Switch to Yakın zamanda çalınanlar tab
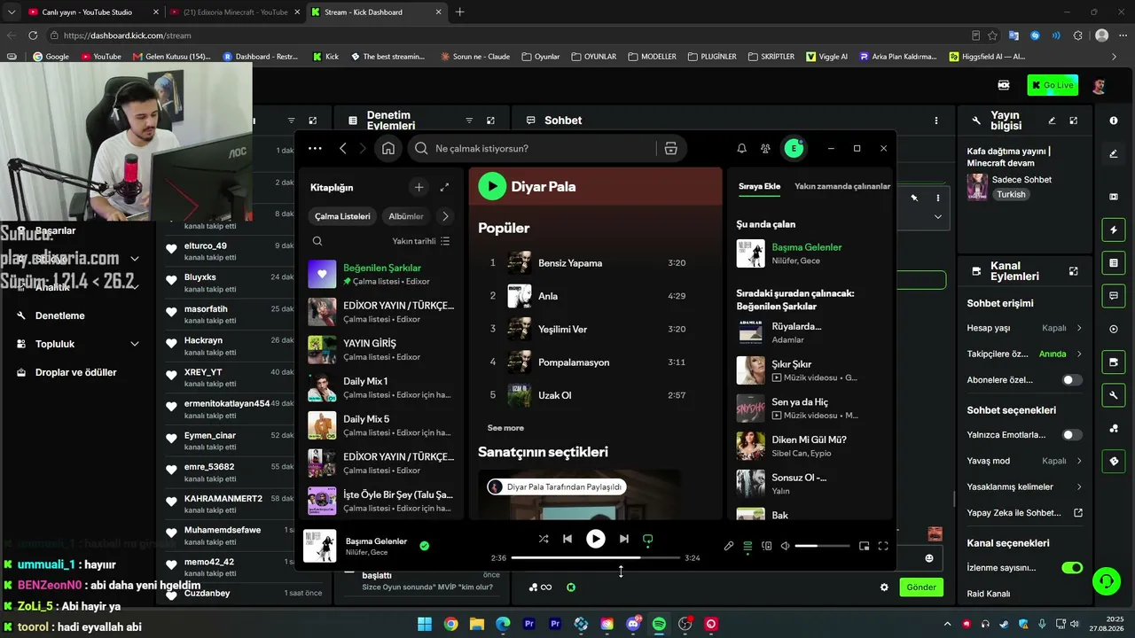 click(842, 187)
